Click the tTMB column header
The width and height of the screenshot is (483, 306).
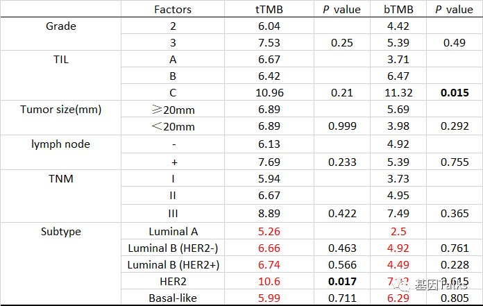tap(269, 10)
